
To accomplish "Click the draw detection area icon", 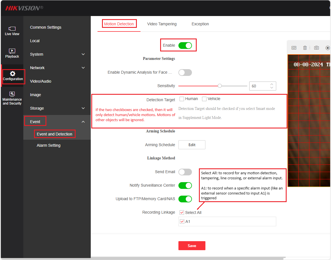I will click(294, 48).
